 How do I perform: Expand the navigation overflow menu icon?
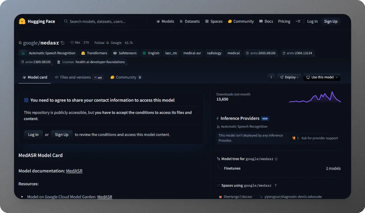coord(298,21)
